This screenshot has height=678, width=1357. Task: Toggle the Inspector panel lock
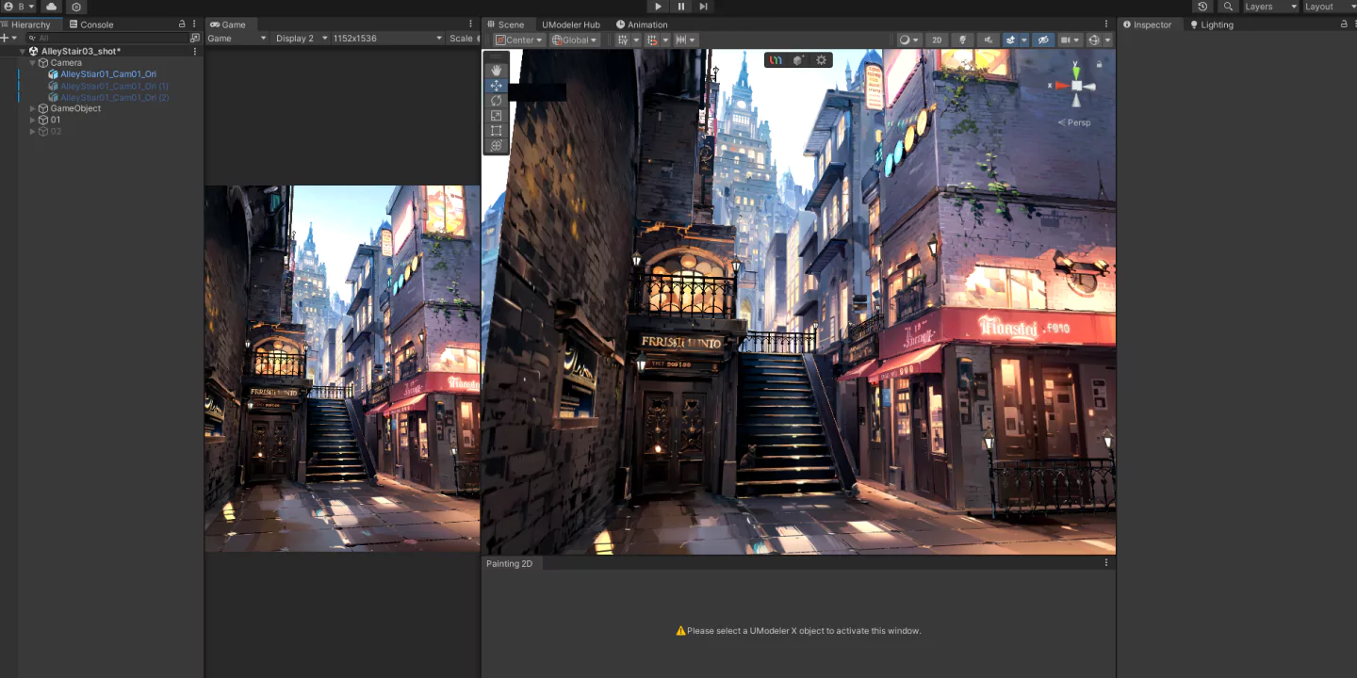(1344, 24)
